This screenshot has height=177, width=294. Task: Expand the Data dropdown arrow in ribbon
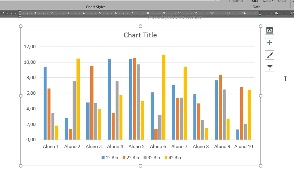coord(272,1)
